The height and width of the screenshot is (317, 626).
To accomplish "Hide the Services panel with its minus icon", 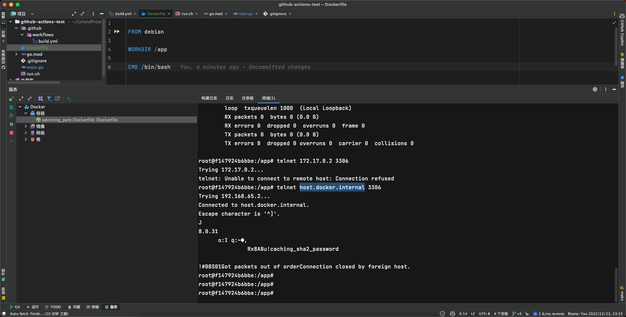I will tap(614, 89).
